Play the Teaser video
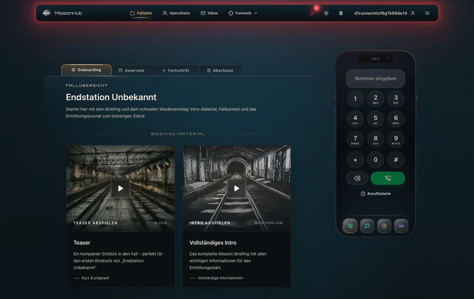 (x=120, y=188)
